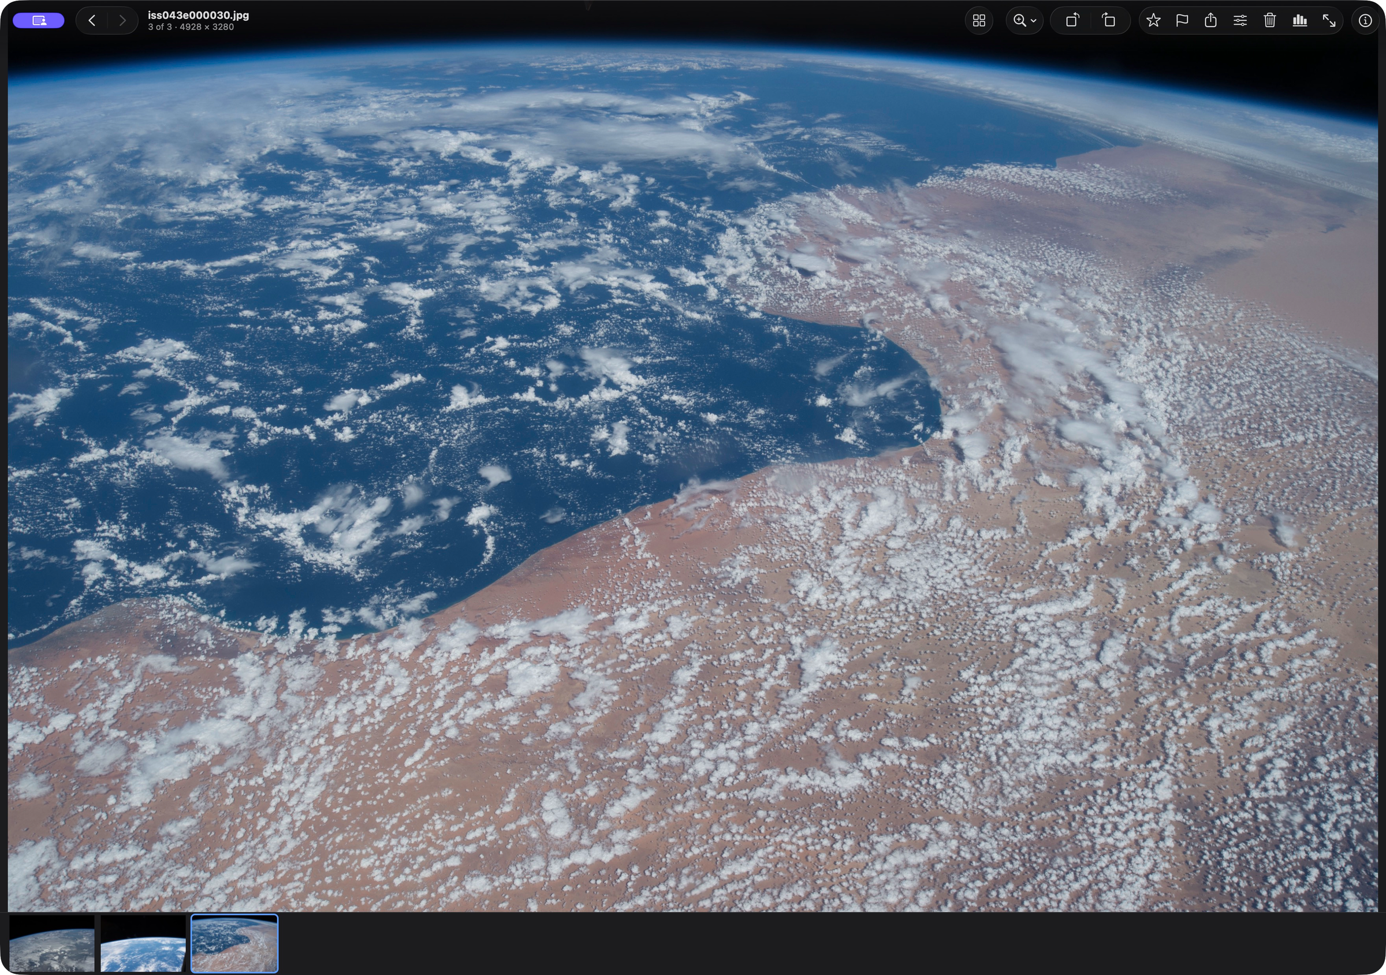Enter full screen with the expand arrows
1386x975 pixels.
[1329, 21]
